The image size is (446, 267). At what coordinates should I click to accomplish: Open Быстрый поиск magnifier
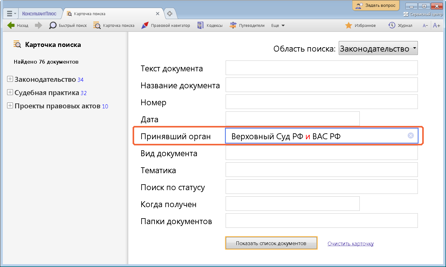tap(68, 26)
